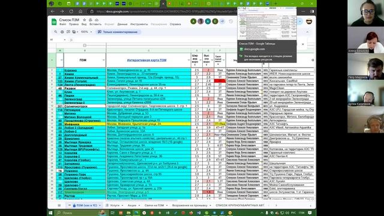This screenshot has height=216, width=384.
Task: Select the Ржавки cell
Action: [x=85, y=88]
